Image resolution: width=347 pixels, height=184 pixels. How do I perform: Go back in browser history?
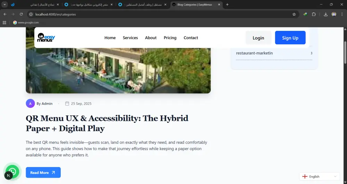[x=5, y=14]
